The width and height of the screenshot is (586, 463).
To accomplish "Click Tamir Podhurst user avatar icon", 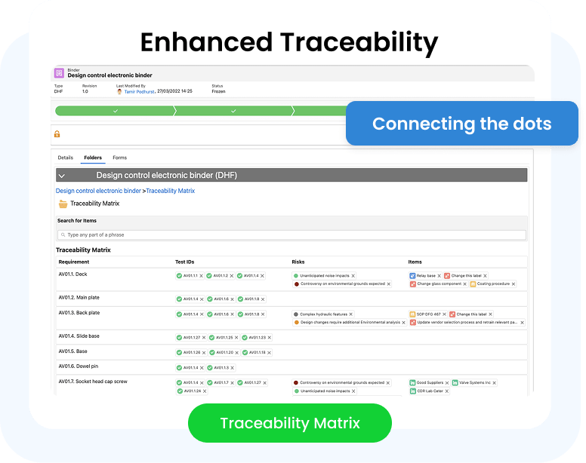I will pos(119,91).
